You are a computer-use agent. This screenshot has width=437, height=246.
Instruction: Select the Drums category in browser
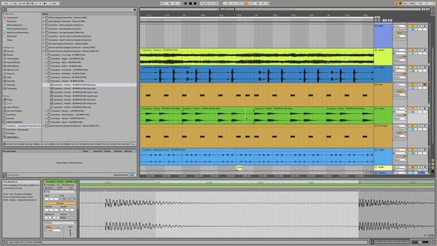(x=10, y=55)
